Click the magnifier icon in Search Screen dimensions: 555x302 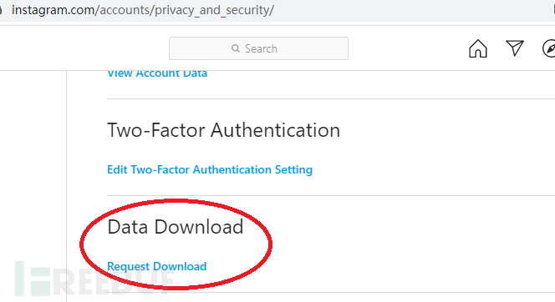[236, 48]
